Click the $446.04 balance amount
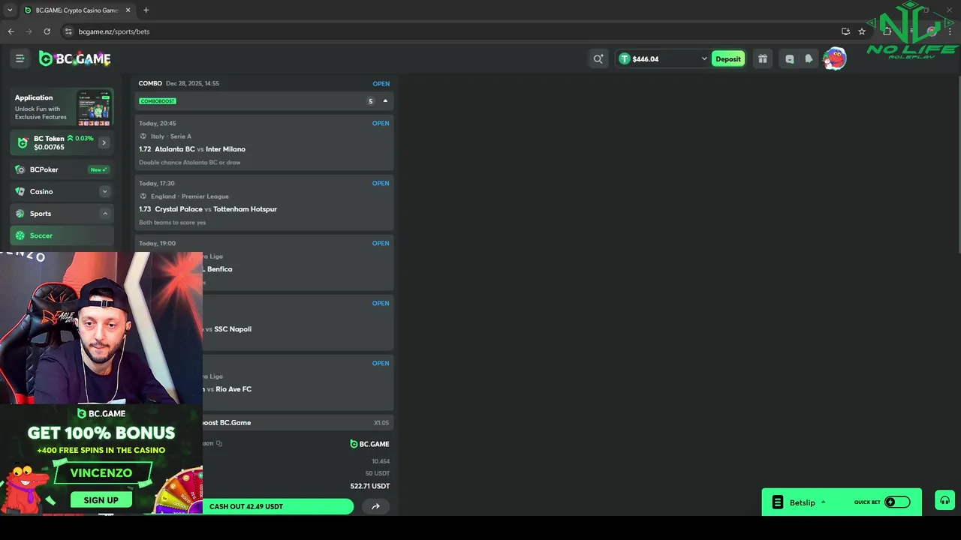Screen dimensions: 961x540 click(646, 58)
